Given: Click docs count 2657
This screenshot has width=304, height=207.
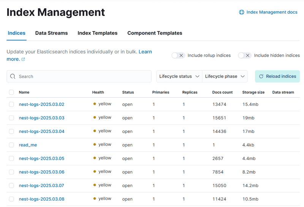Looking at the screenshot, I should tap(218, 158).
